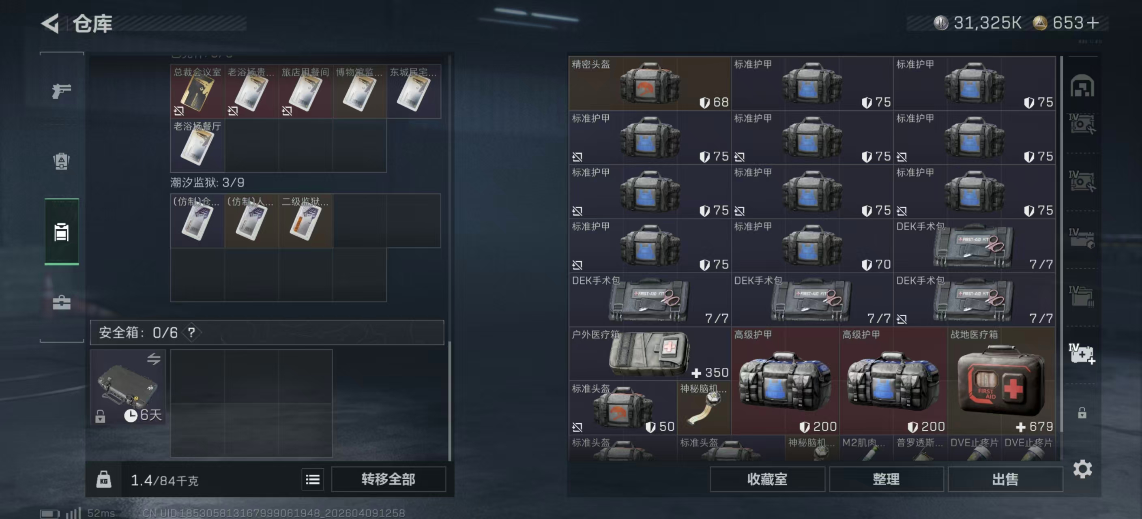The width and height of the screenshot is (1142, 519).
Task: Click the 出售 sell button
Action: (x=1005, y=479)
